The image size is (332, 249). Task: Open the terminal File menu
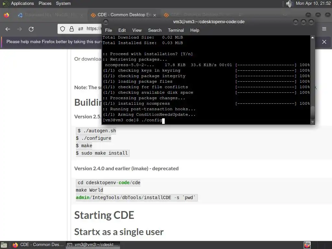point(108,30)
